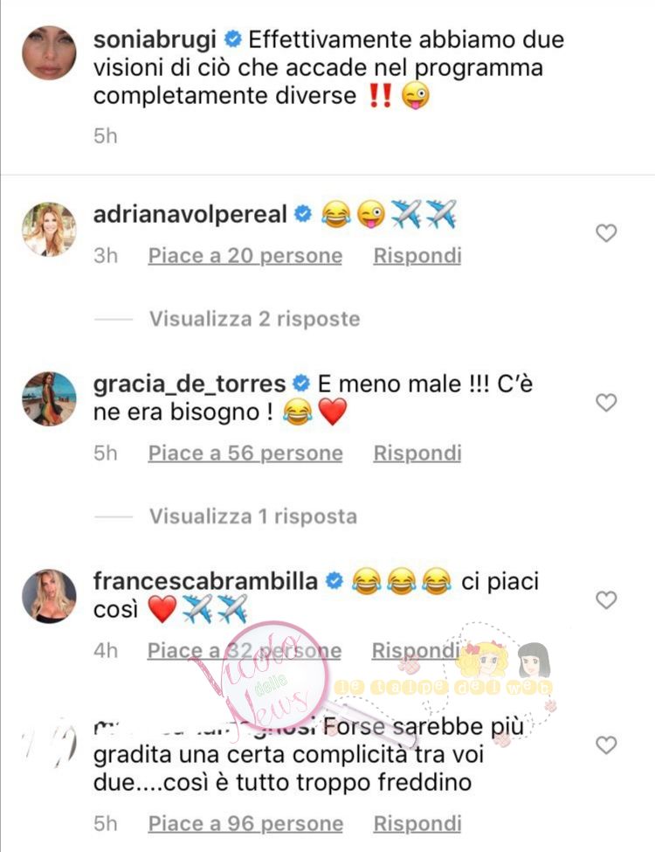This screenshot has height=852, width=655.
Task: Reply to adrianavolpereal via Rispondi
Action: tap(417, 255)
